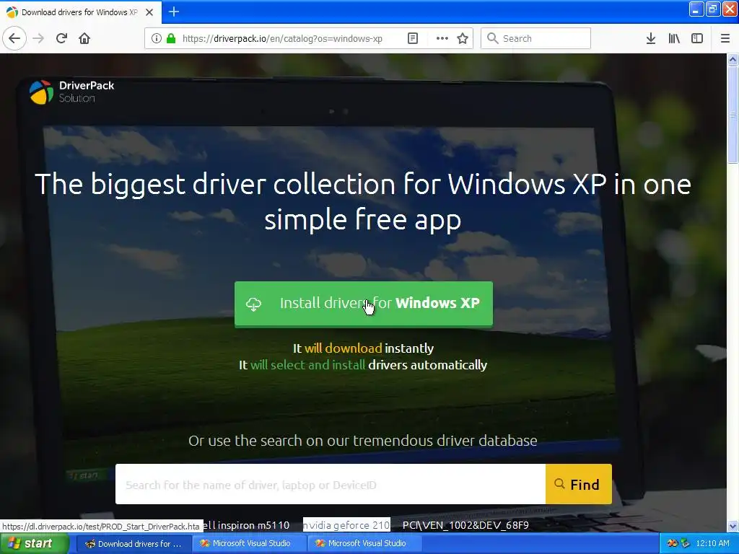
Task: Open the Firefox hamburger menu
Action: pyautogui.click(x=725, y=38)
